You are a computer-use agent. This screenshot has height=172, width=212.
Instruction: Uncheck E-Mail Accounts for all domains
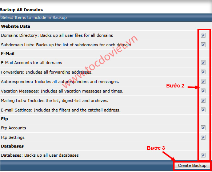point(203,62)
